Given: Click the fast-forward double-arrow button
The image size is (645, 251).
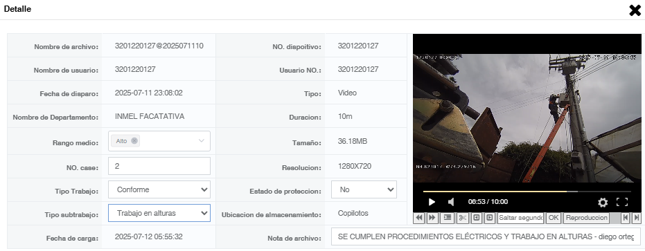Looking at the screenshot, I should pyautogui.click(x=432, y=218).
